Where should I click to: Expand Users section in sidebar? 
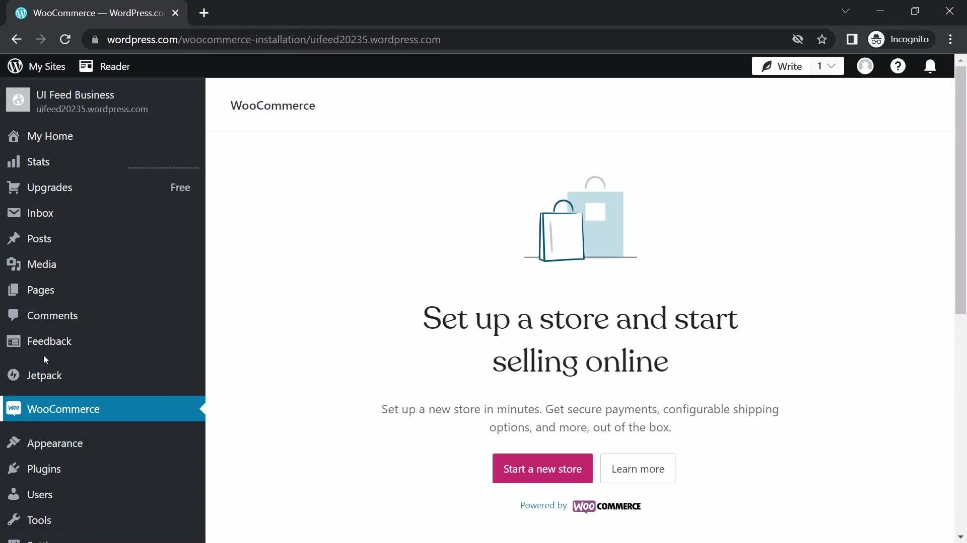pyautogui.click(x=40, y=494)
